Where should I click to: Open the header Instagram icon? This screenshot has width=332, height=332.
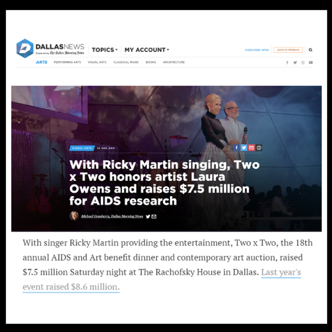pos(303,63)
